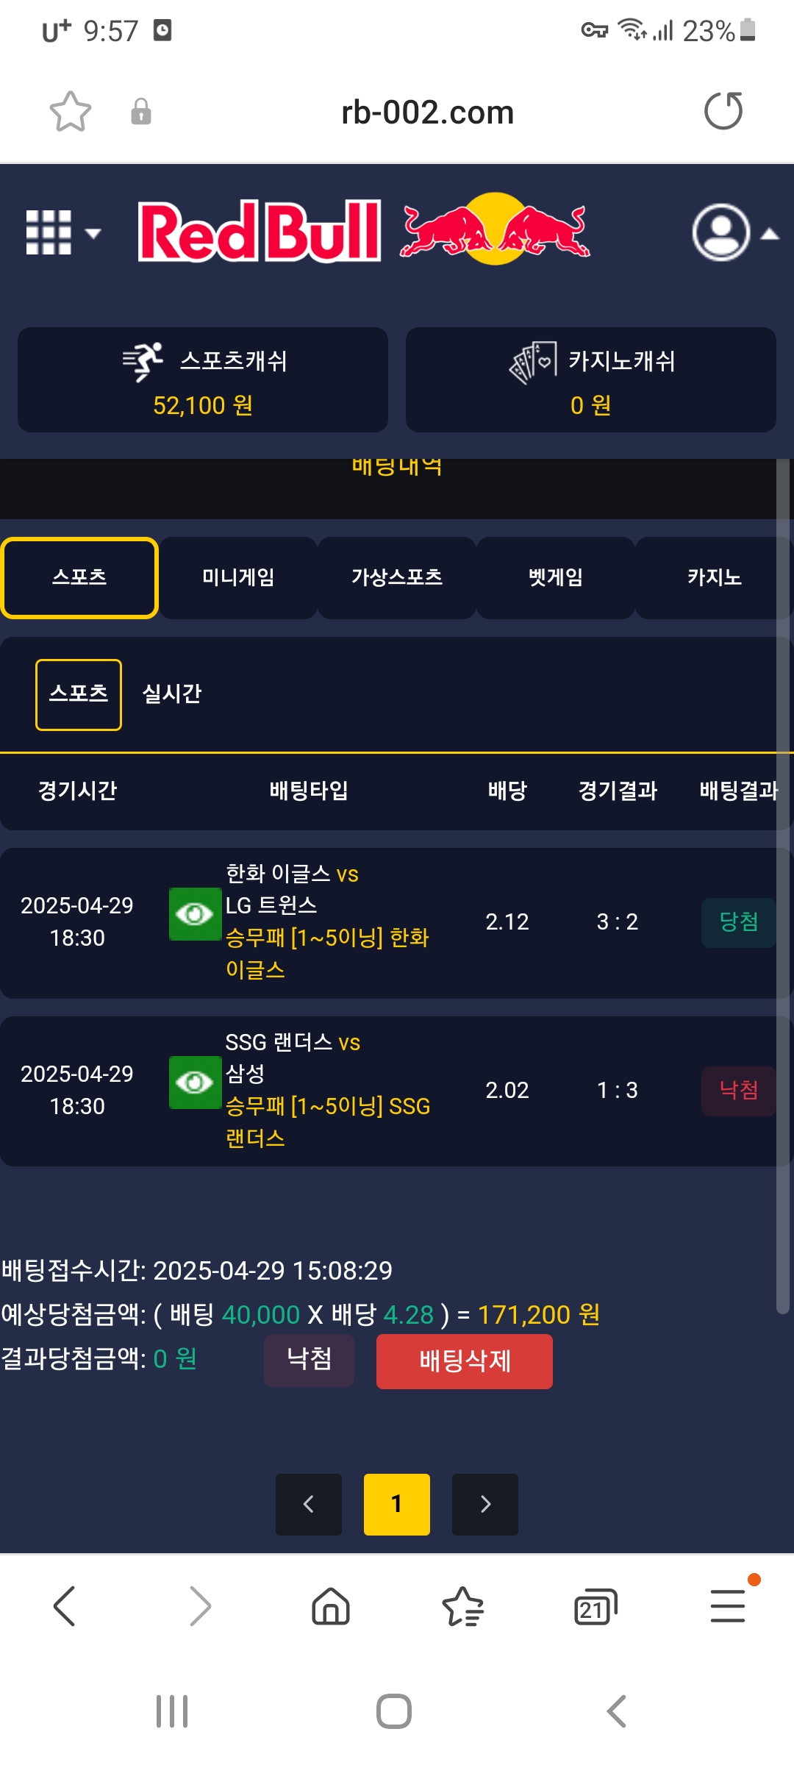Open the browser hamburger menu

728,1605
